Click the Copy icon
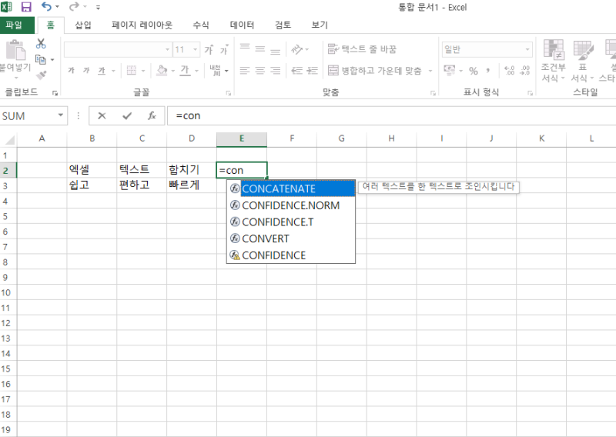 point(41,59)
